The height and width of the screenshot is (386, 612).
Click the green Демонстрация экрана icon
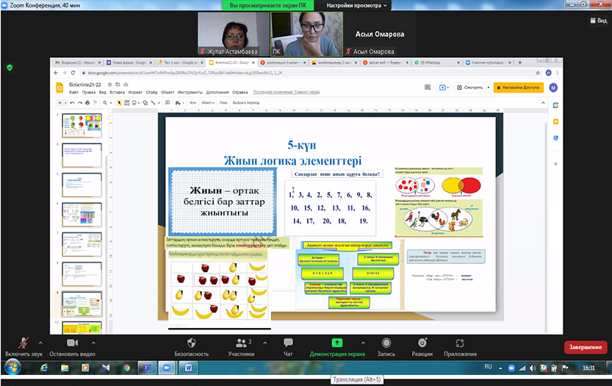tap(336, 343)
